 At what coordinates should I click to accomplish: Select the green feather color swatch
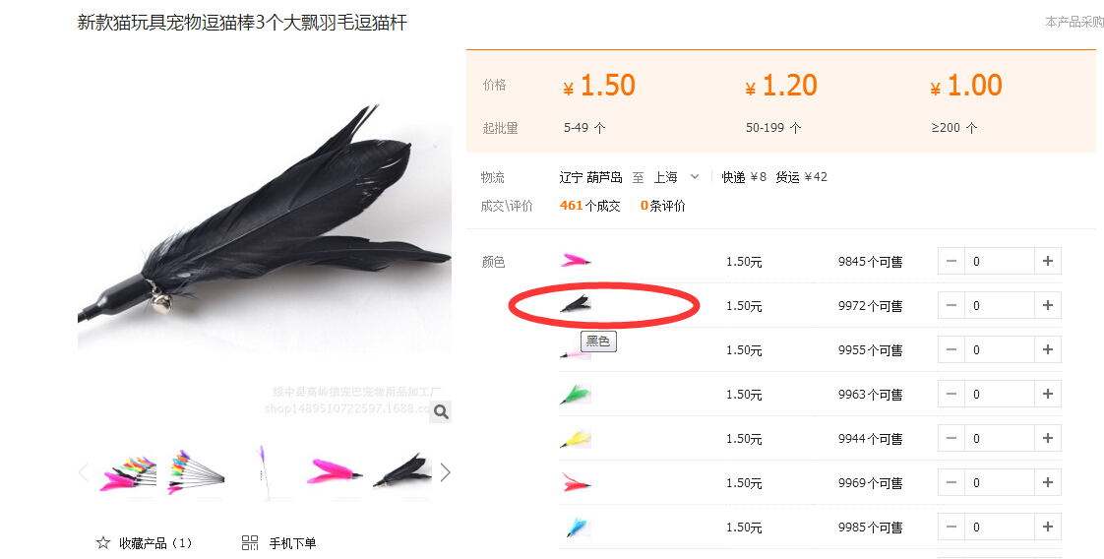click(576, 395)
